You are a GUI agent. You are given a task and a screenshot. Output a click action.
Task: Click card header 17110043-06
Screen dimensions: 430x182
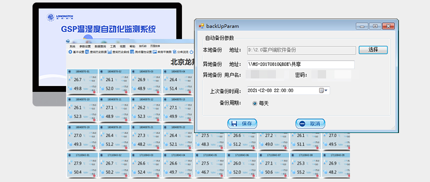pos(242,155)
